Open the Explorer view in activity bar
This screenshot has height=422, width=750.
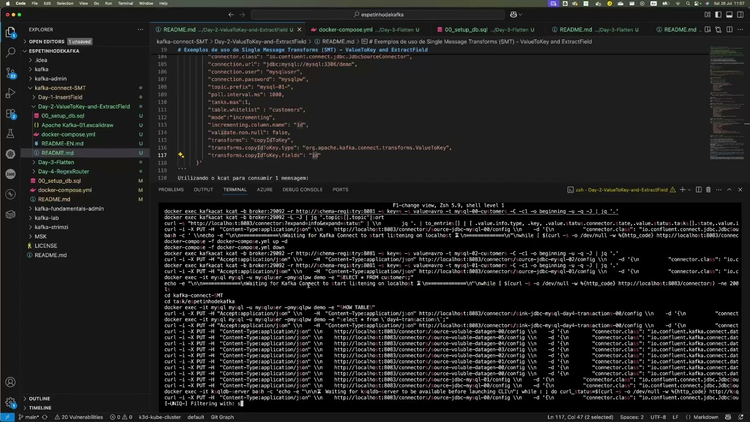(x=11, y=33)
